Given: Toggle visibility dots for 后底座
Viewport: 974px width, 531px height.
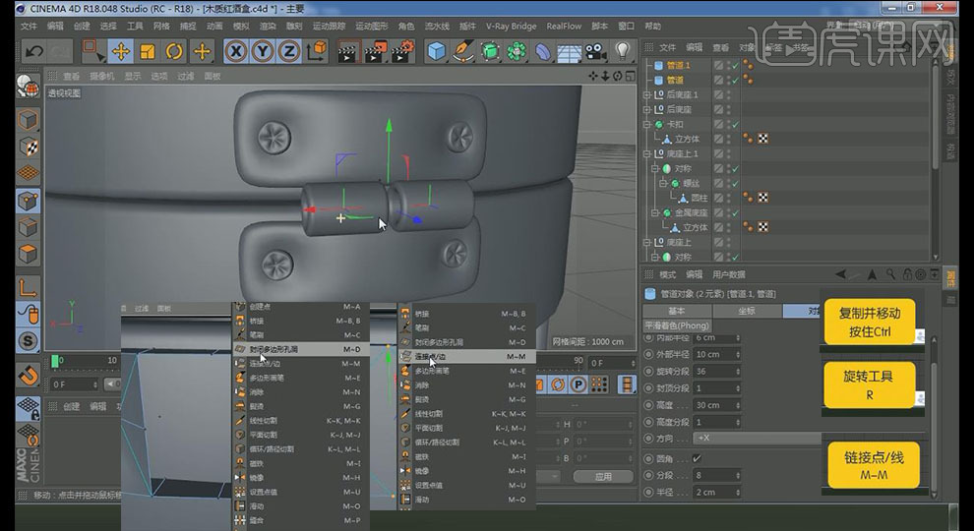Looking at the screenshot, I should point(729,109).
